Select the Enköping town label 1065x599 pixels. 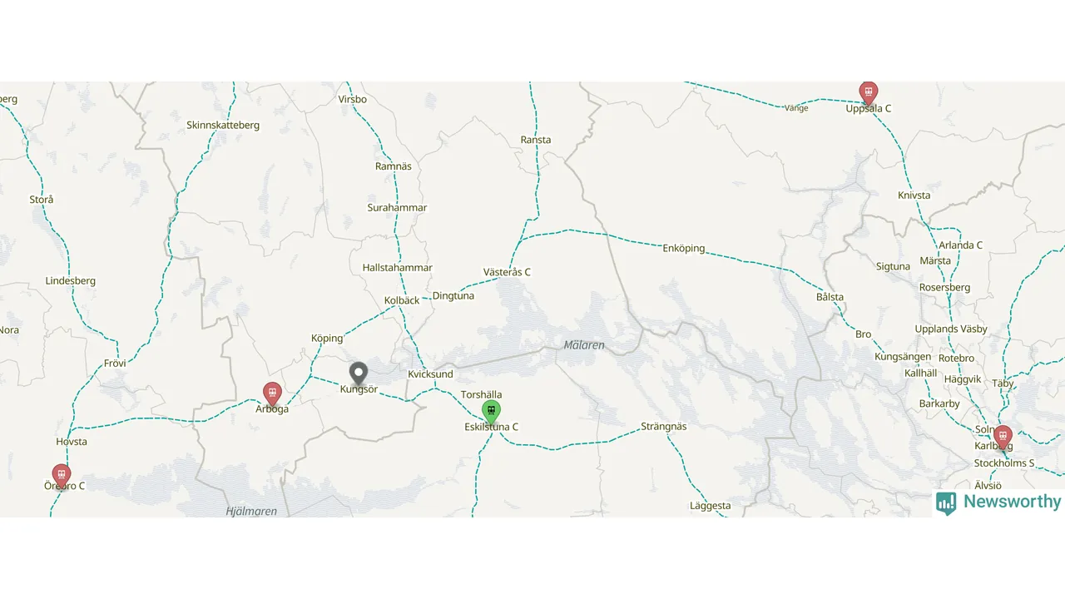pyautogui.click(x=684, y=248)
